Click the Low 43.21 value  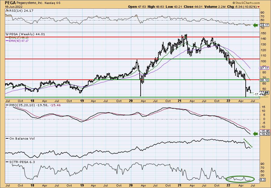coord(173,7)
